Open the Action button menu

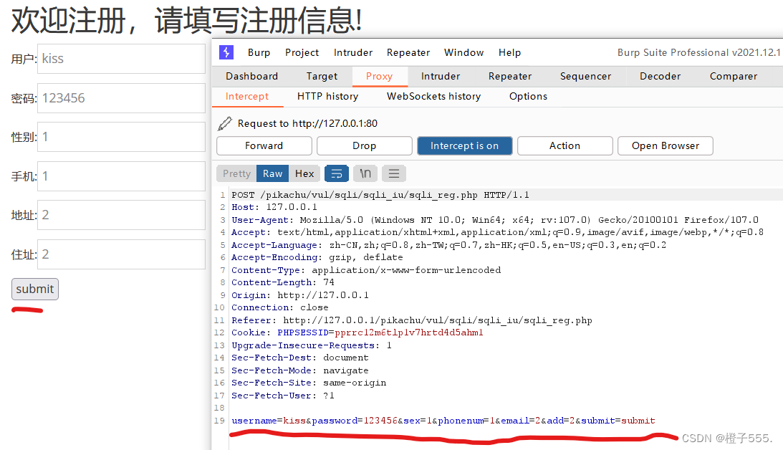[565, 146]
